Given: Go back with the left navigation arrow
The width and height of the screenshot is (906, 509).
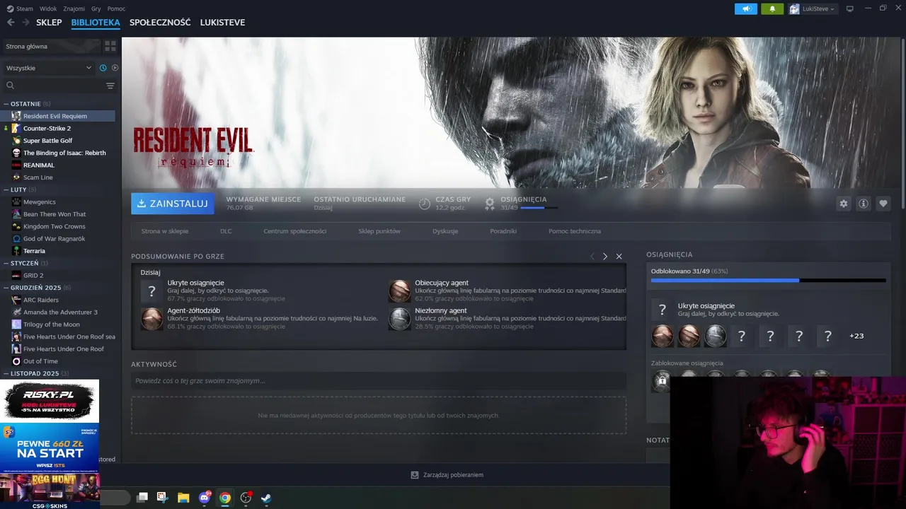Looking at the screenshot, I should (11, 23).
